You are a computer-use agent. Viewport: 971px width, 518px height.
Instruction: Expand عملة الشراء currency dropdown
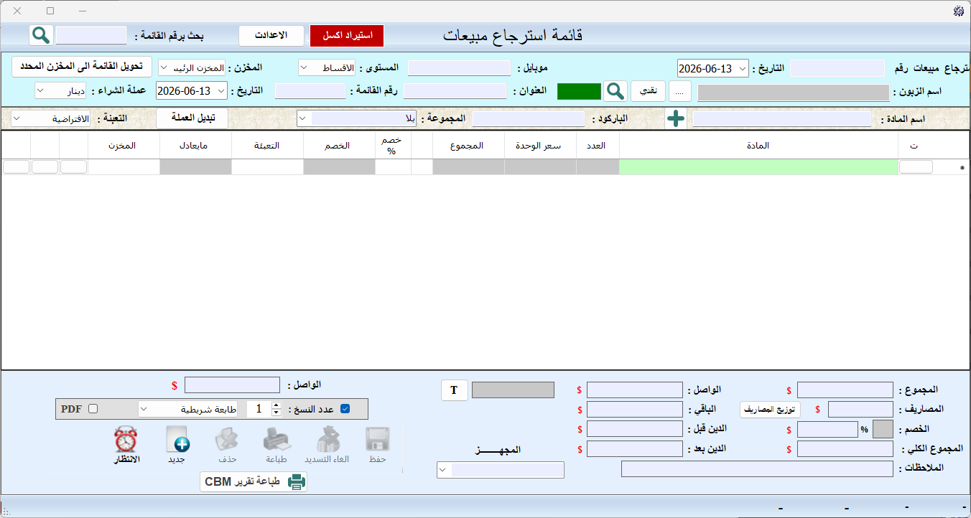pyautogui.click(x=41, y=91)
